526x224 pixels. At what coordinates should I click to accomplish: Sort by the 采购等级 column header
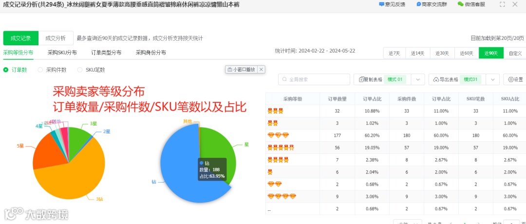(x=293, y=99)
